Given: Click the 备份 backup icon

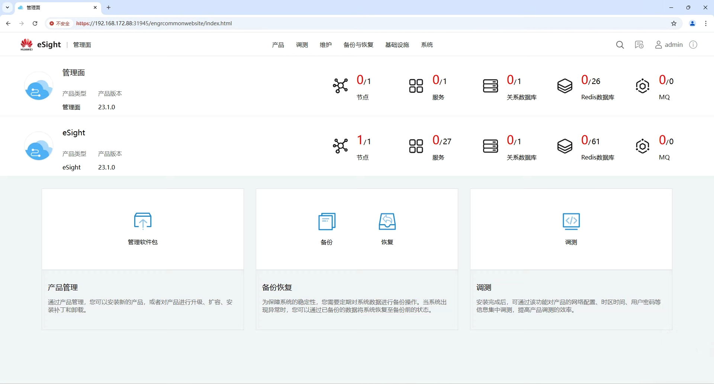Looking at the screenshot, I should coord(327,222).
